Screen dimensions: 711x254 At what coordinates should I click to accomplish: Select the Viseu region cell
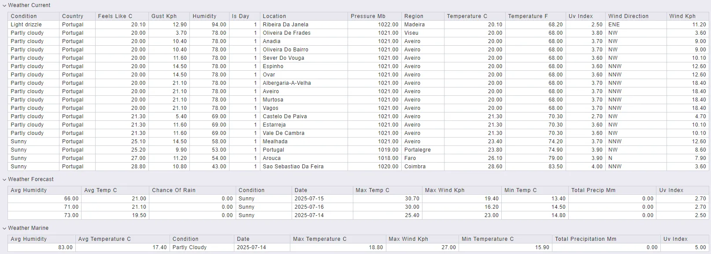[x=423, y=33]
